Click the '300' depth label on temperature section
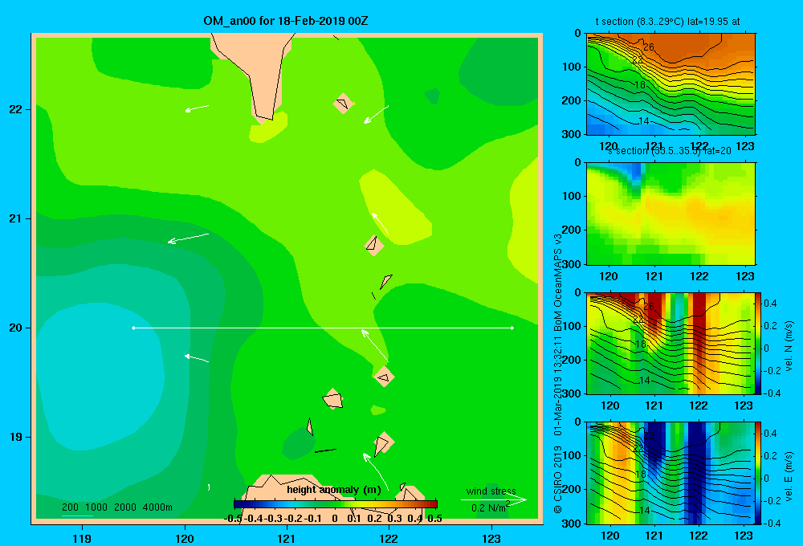Viewport: 803px width, 546px height. coord(572,134)
